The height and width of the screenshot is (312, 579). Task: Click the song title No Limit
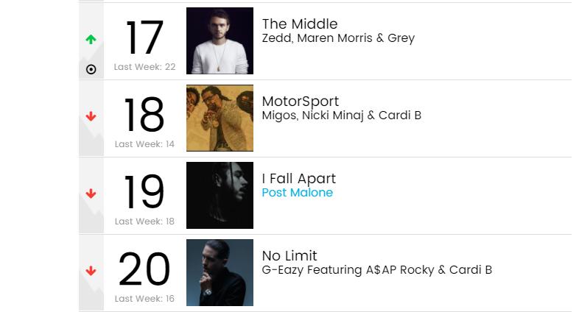289,256
